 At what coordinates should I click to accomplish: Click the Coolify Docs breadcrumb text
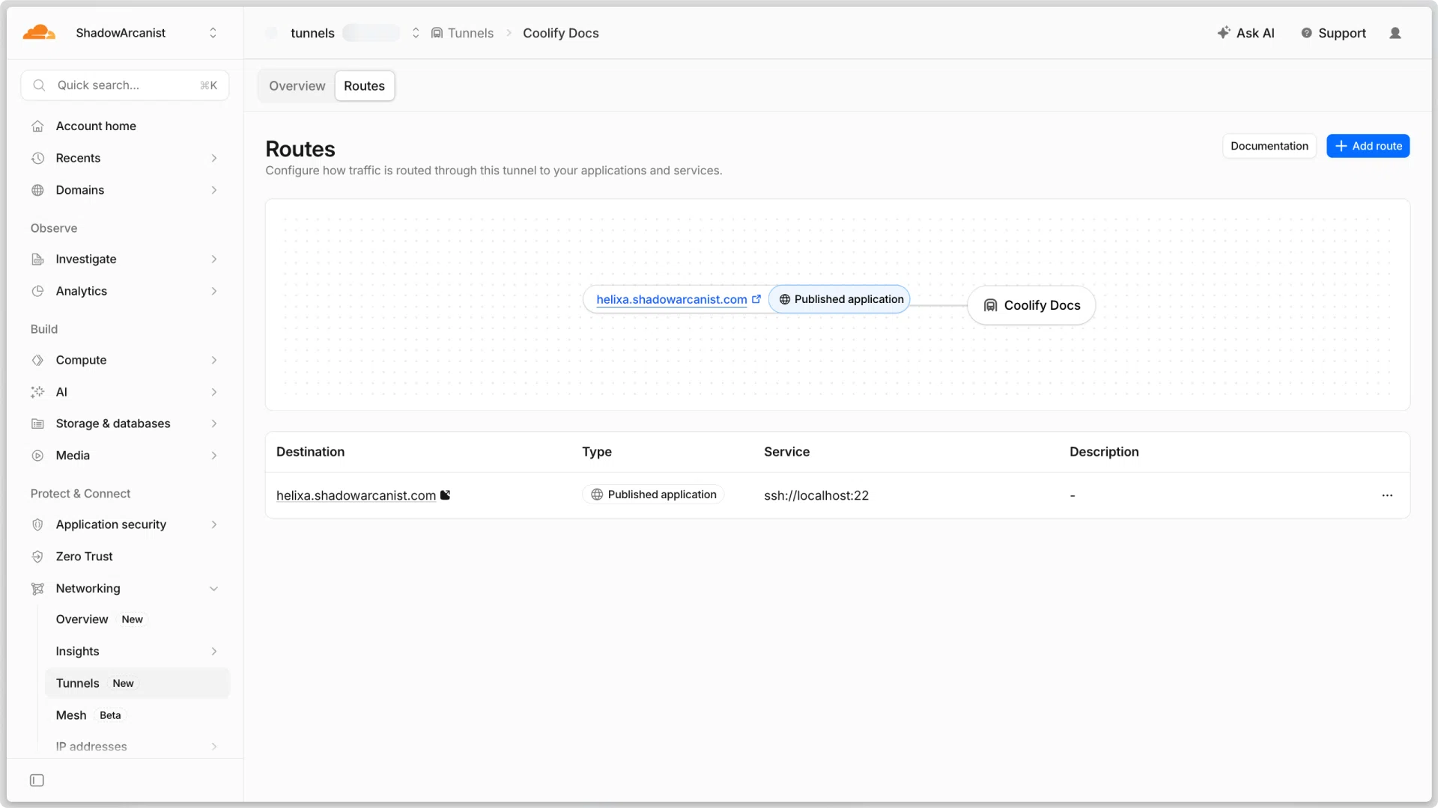[x=560, y=33]
